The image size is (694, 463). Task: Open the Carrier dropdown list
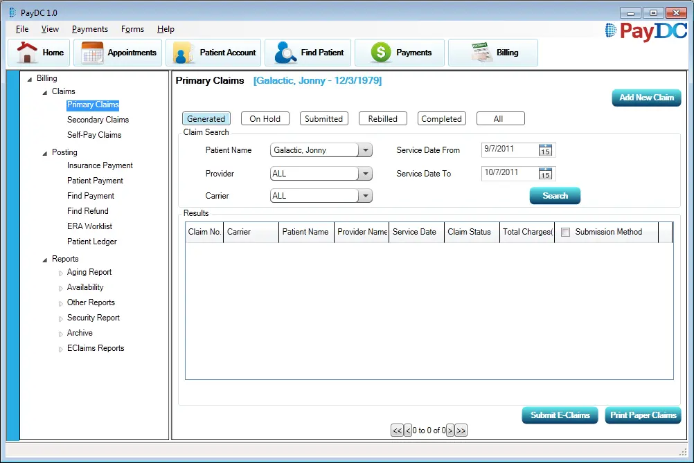(x=365, y=196)
